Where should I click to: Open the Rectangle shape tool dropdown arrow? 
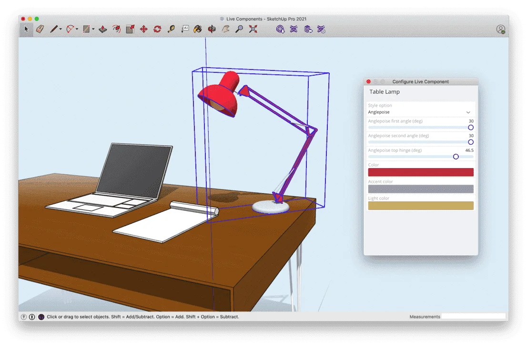pos(93,29)
